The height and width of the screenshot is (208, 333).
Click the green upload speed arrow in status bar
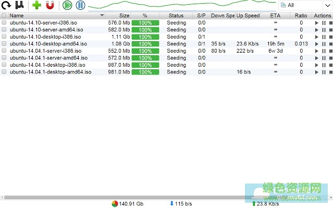point(254,204)
